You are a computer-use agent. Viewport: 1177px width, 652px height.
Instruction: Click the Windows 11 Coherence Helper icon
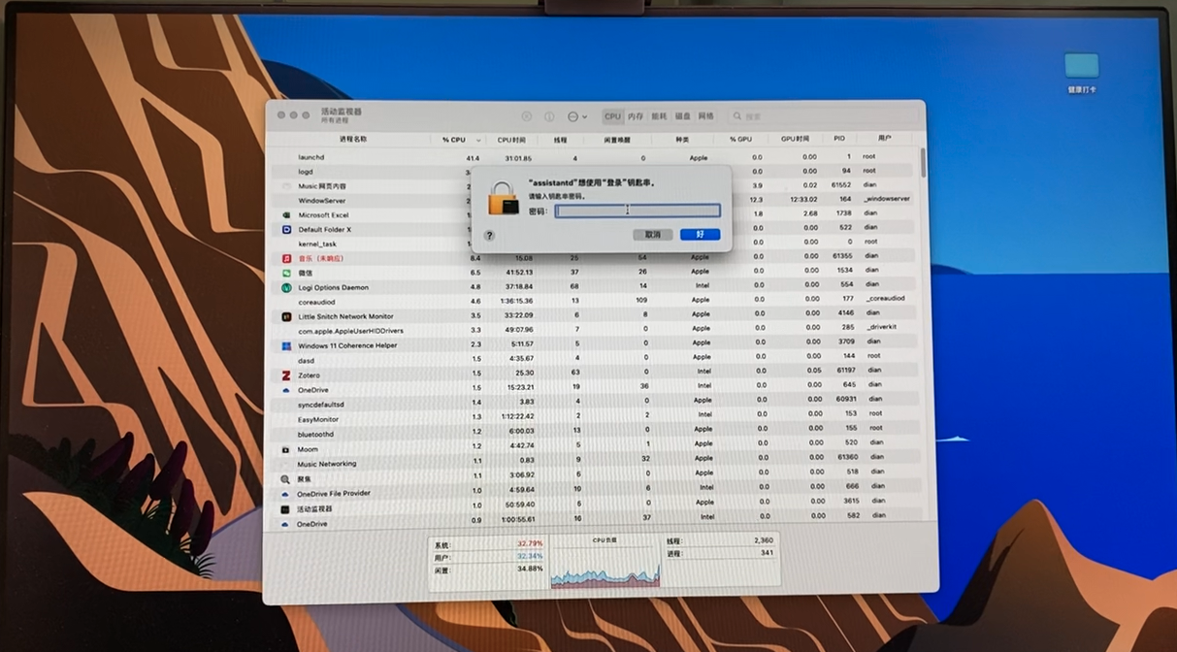coord(286,345)
